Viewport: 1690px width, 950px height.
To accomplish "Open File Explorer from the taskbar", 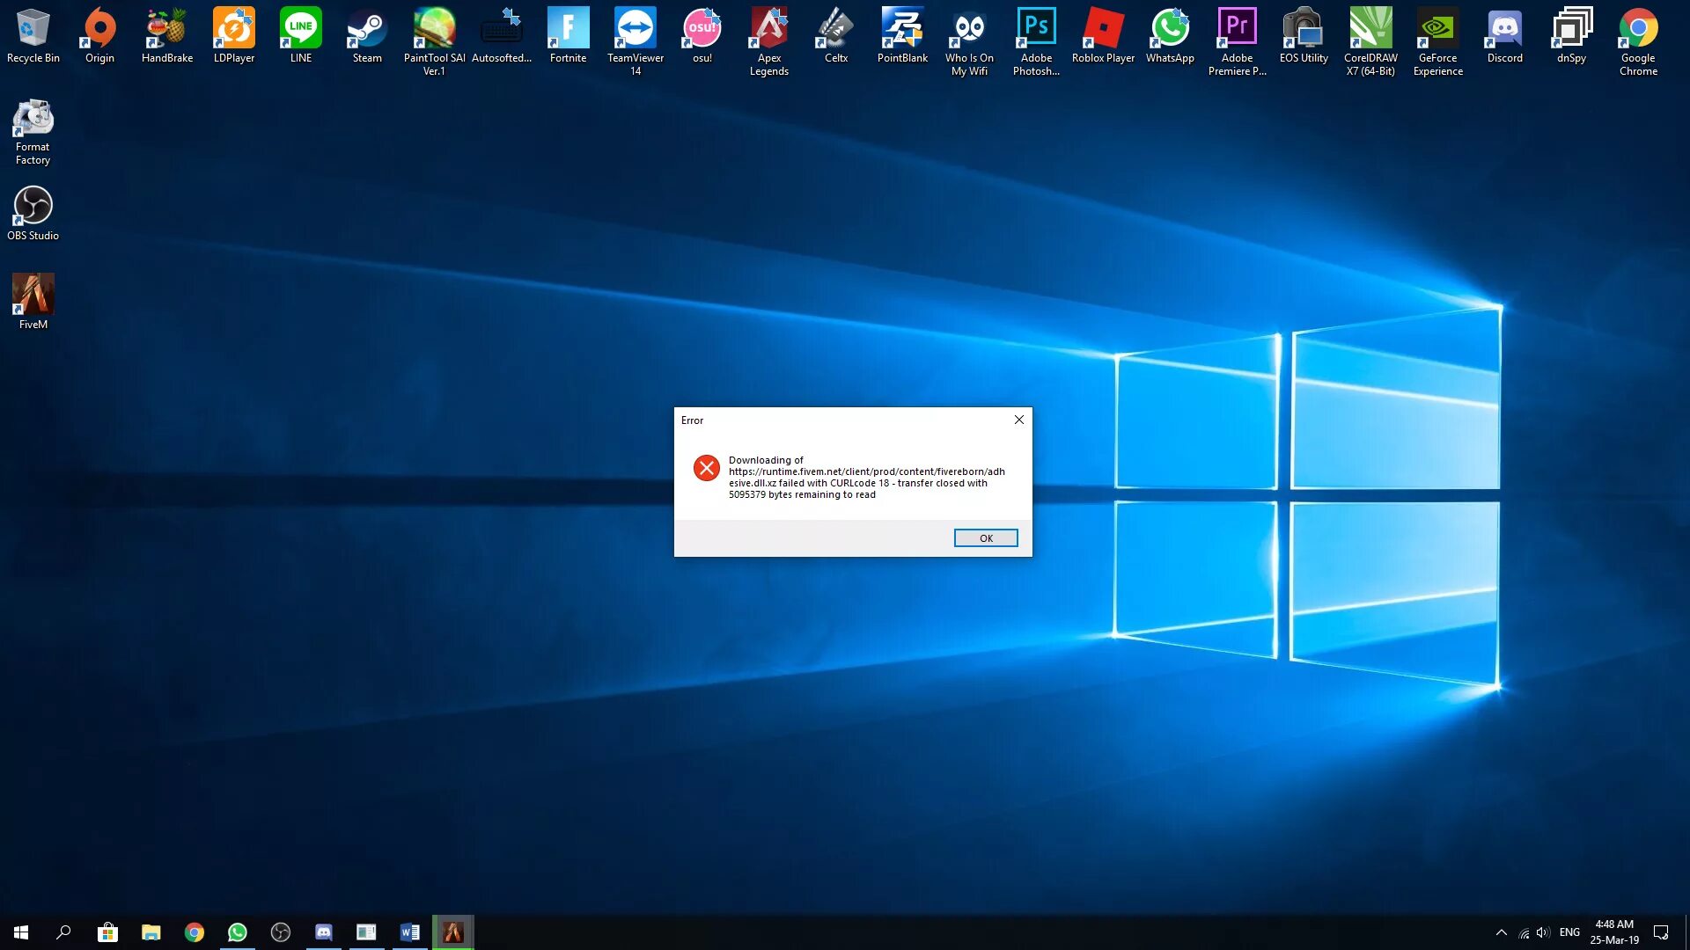I will click(151, 932).
